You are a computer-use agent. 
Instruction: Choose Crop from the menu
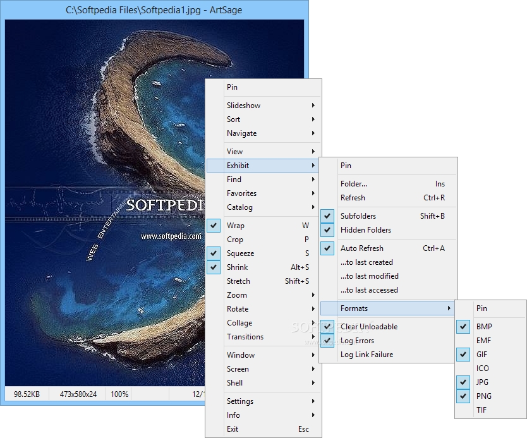coord(263,240)
